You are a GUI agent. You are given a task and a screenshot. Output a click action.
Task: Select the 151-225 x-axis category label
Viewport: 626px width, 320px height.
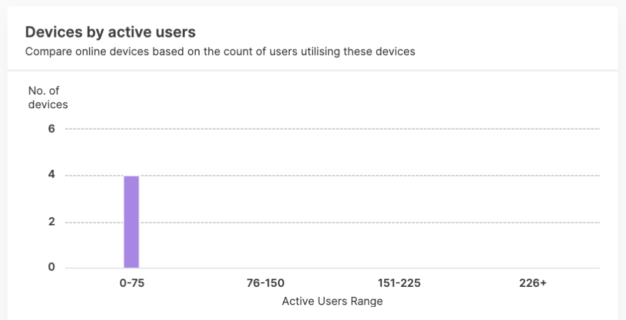click(399, 283)
